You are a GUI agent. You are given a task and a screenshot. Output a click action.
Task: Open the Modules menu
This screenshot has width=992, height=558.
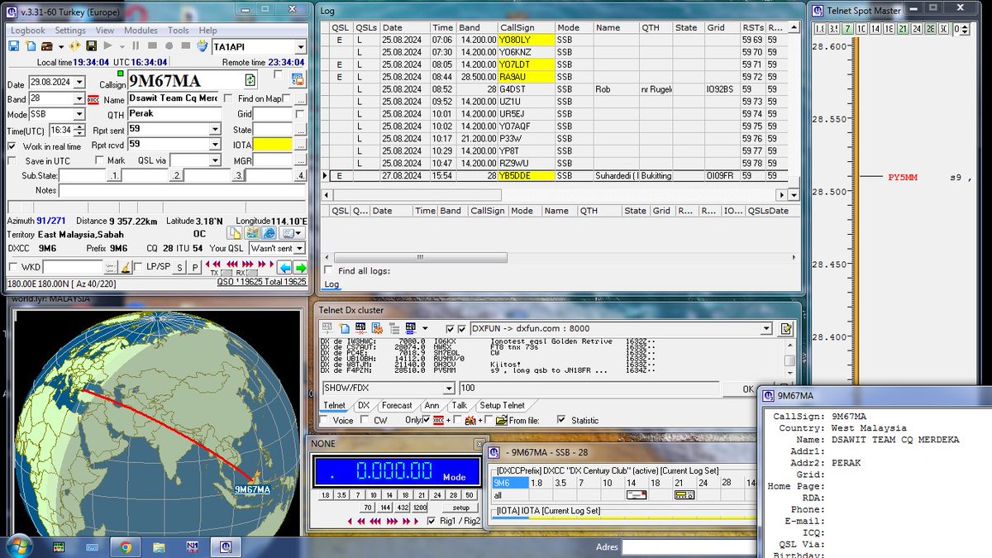(140, 31)
